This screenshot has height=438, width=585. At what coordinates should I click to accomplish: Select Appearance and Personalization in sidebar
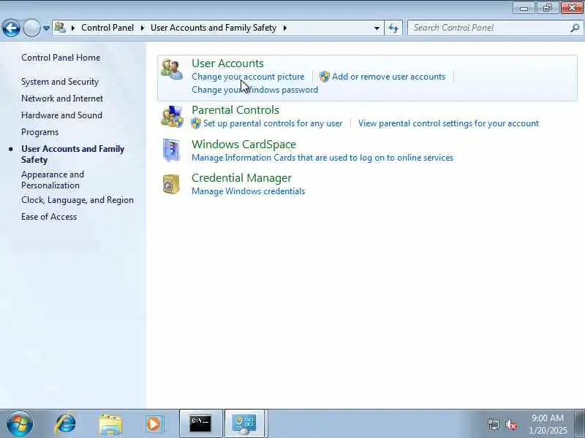(x=53, y=180)
